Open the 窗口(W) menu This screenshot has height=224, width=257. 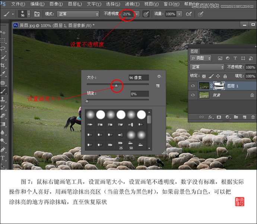click(171, 4)
